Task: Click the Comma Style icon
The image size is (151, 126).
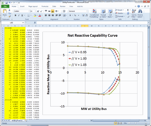Action: click(x=79, y=15)
